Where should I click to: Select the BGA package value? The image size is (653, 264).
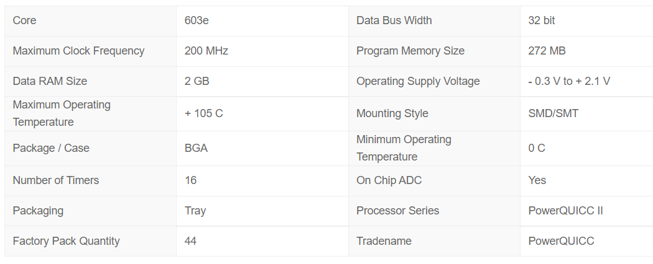tap(196, 148)
